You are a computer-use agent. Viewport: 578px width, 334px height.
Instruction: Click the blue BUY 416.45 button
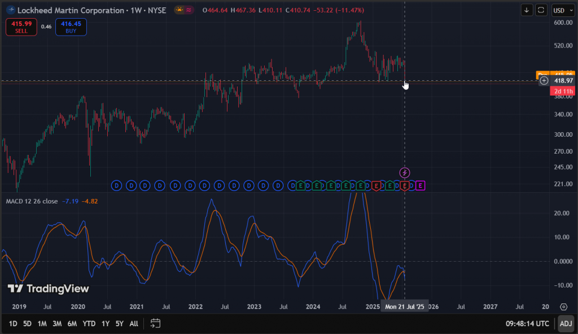click(x=71, y=27)
